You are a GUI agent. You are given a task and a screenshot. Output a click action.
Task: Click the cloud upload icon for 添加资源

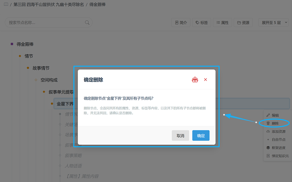coord(268,131)
